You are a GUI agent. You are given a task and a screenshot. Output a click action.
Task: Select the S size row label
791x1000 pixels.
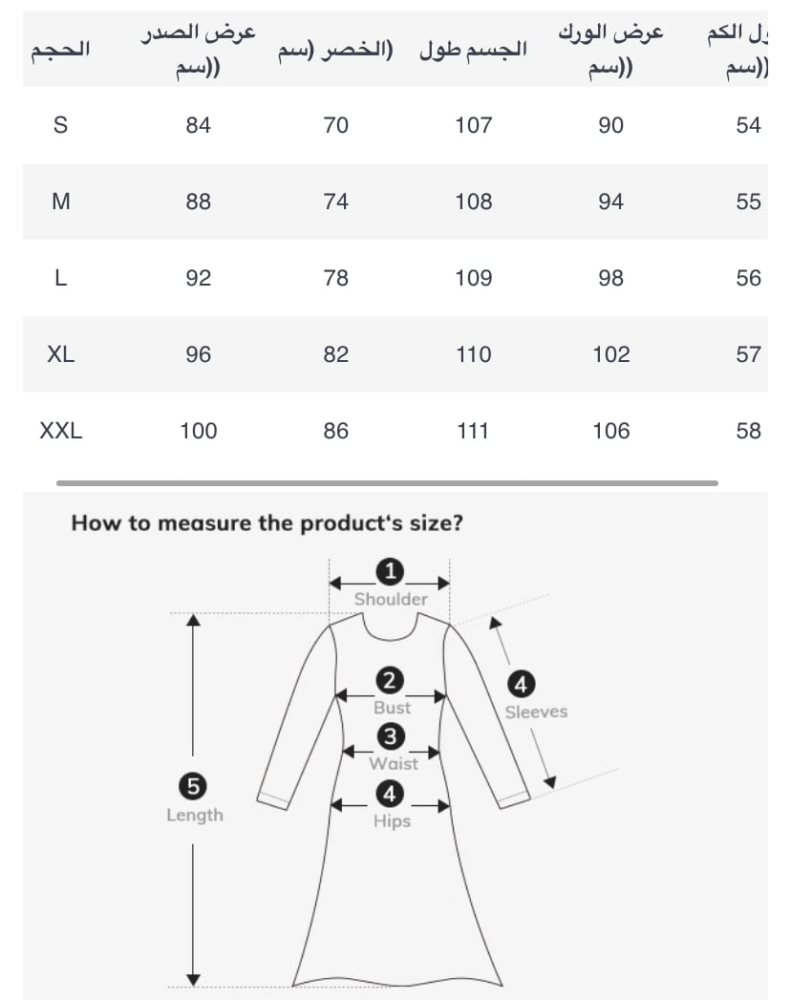60,125
